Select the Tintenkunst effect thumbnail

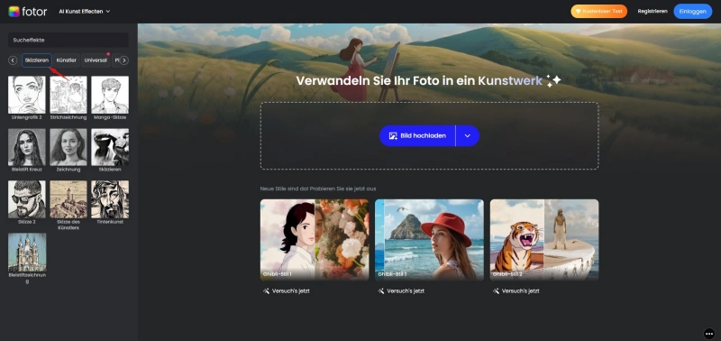click(x=110, y=199)
